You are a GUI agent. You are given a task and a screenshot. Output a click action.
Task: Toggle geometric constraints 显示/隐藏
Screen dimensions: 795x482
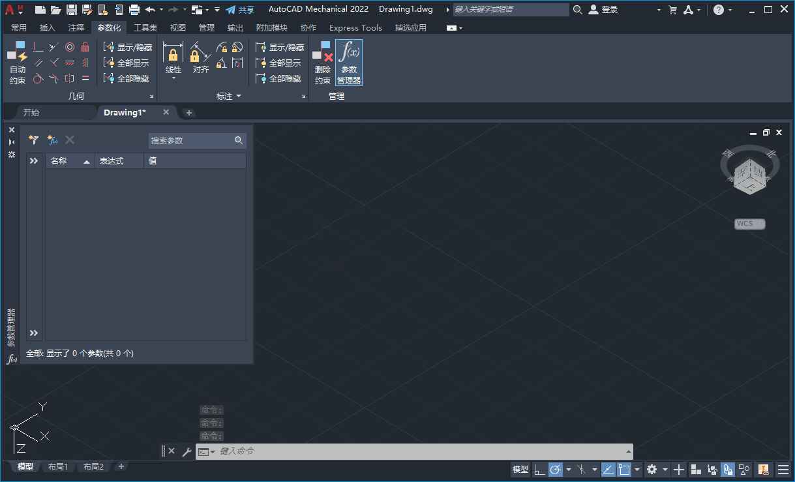click(128, 47)
